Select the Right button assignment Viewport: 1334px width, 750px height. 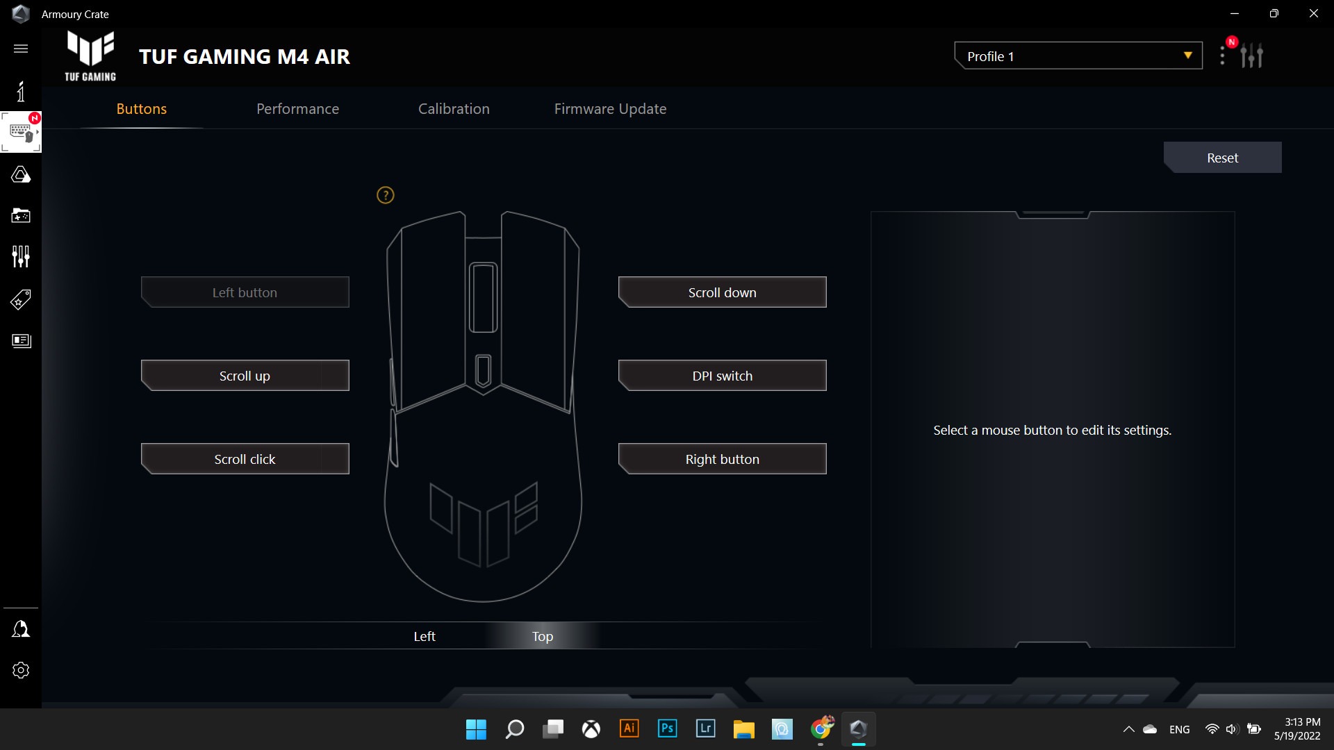pyautogui.click(x=723, y=459)
